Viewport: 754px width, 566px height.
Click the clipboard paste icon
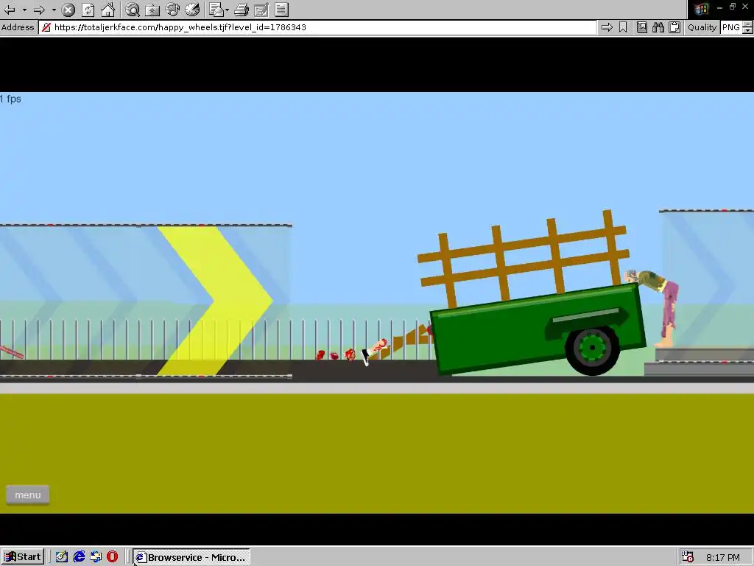[674, 27]
